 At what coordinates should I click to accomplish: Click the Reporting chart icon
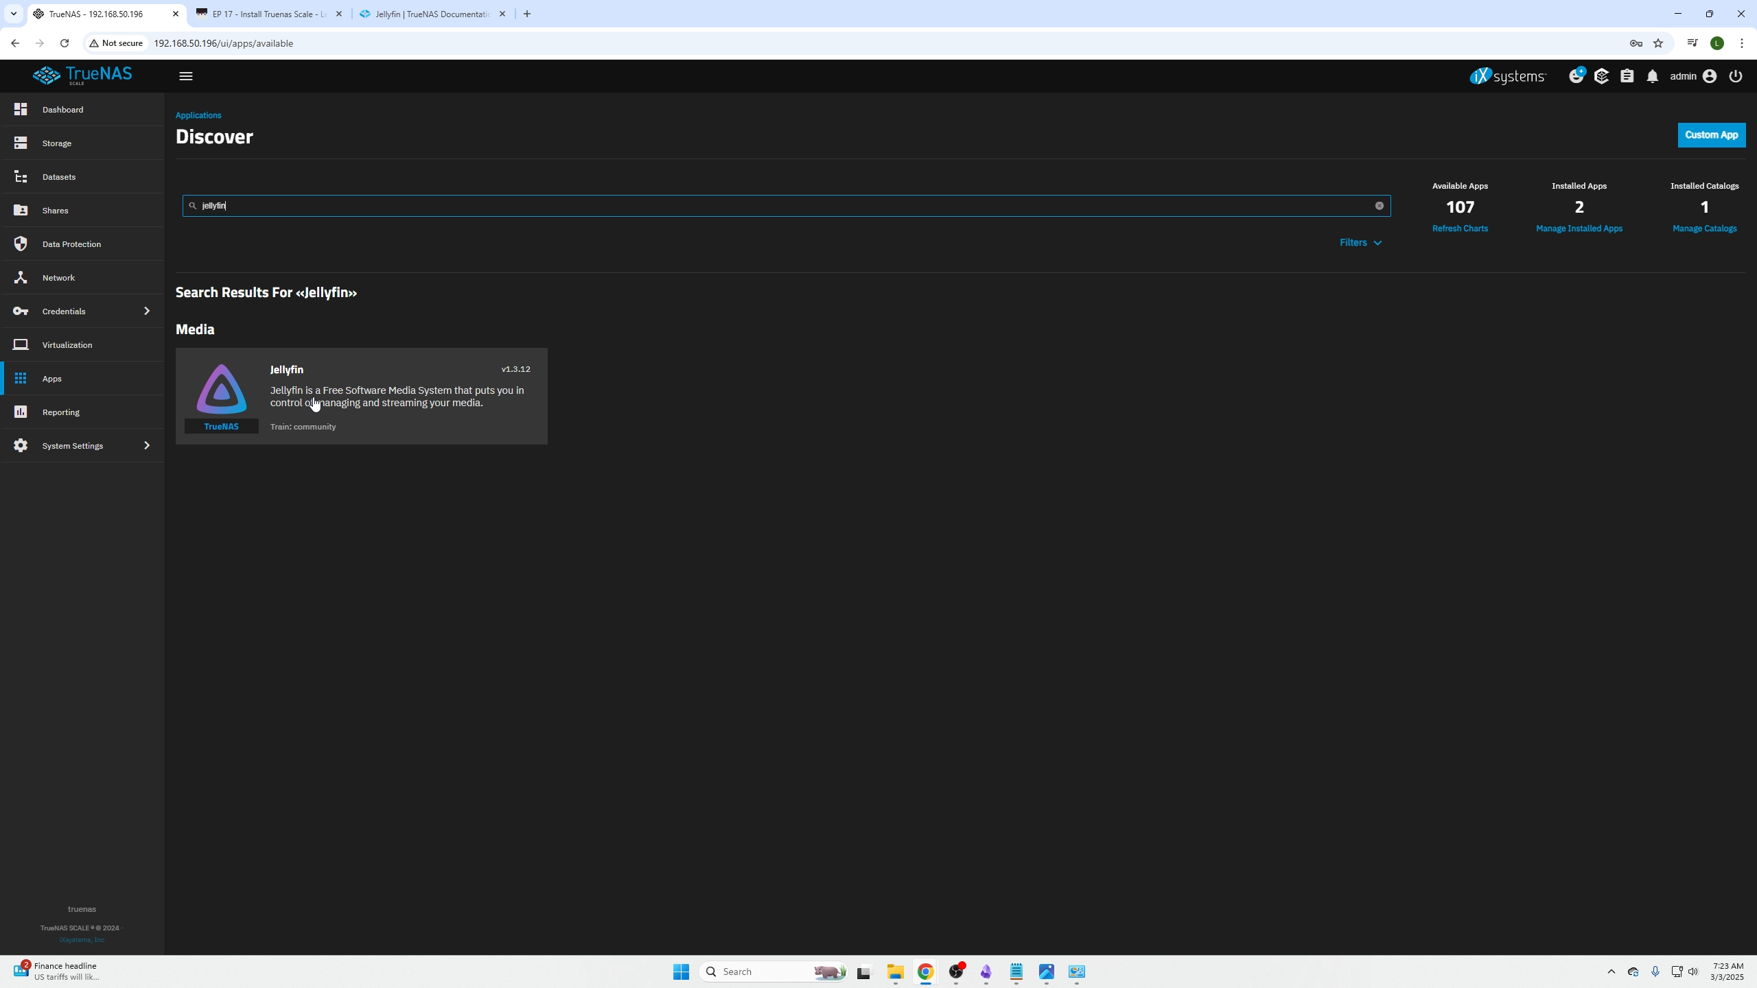click(x=21, y=412)
